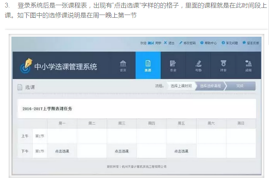Click the 周一 column header

point(62,123)
